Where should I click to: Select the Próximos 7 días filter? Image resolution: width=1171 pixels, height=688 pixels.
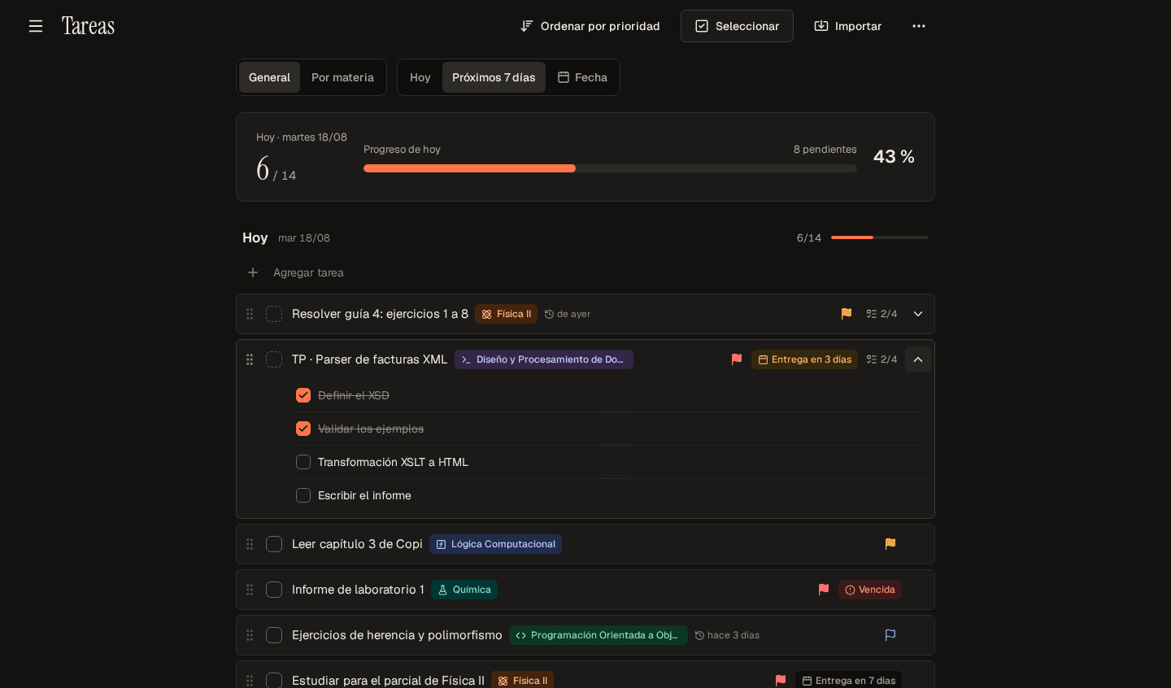494,77
